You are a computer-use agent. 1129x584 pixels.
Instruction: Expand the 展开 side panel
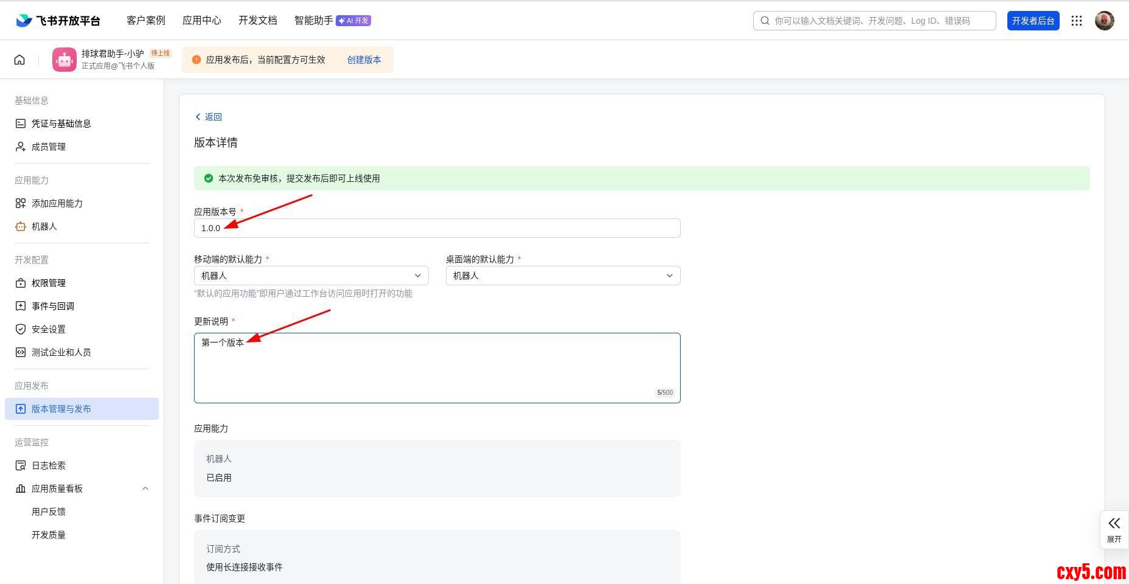tap(1114, 529)
